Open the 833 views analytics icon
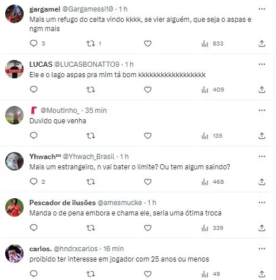Viewport: 276px width, 280px height. tap(205, 44)
